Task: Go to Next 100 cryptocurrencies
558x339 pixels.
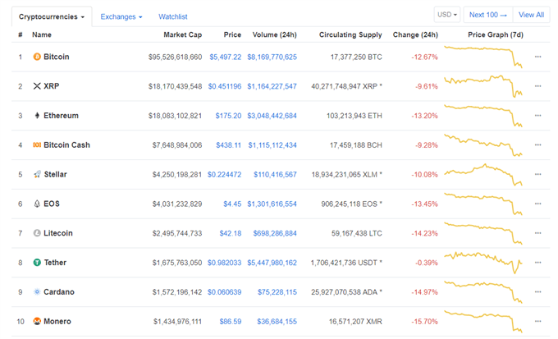Action: point(488,15)
